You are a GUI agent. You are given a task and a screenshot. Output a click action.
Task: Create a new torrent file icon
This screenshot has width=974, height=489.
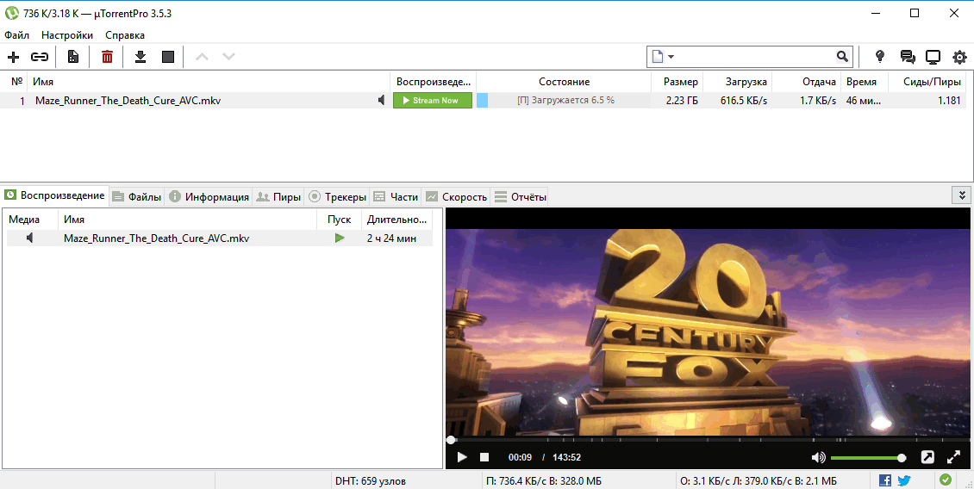pyautogui.click(x=73, y=57)
